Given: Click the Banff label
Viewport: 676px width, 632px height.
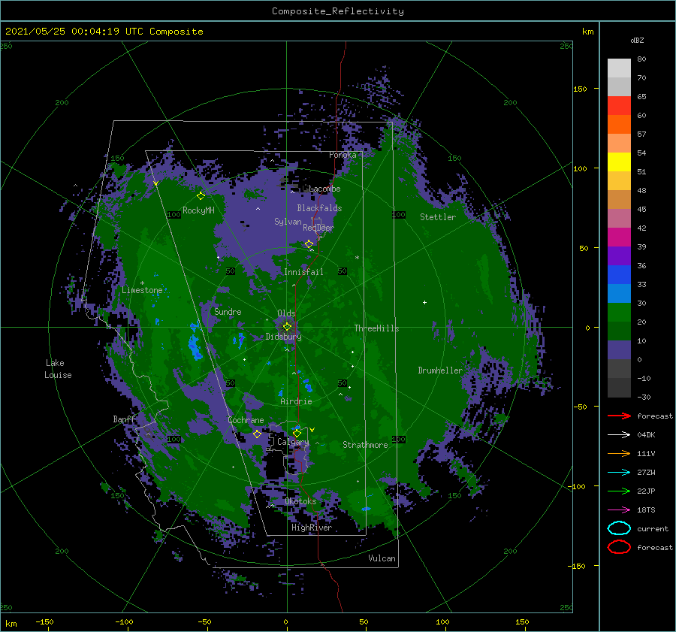Looking at the screenshot, I should tap(124, 419).
